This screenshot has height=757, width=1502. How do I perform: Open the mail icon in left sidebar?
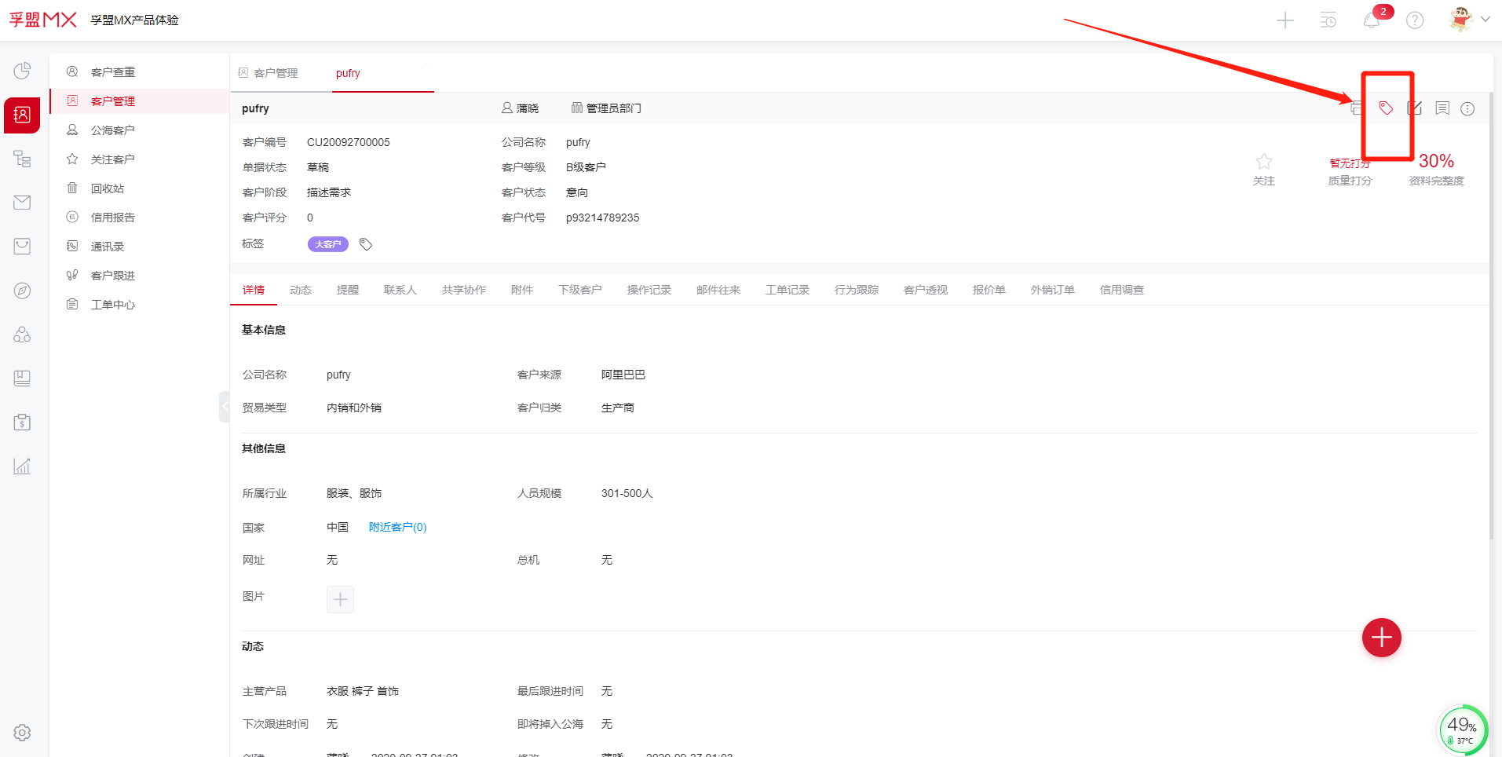point(22,203)
